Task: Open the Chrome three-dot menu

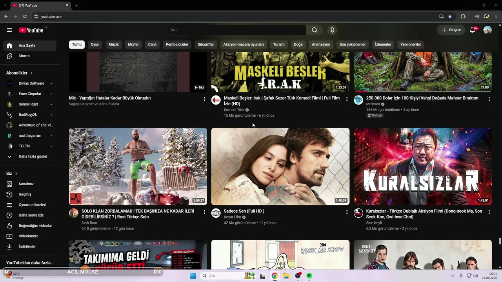Action: click(496, 16)
